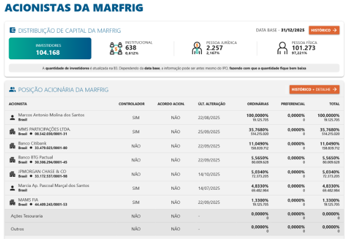Screen dimensions: 349x244
Task: Click building icon next to JPMorgan Chase
Action: tap(12, 174)
